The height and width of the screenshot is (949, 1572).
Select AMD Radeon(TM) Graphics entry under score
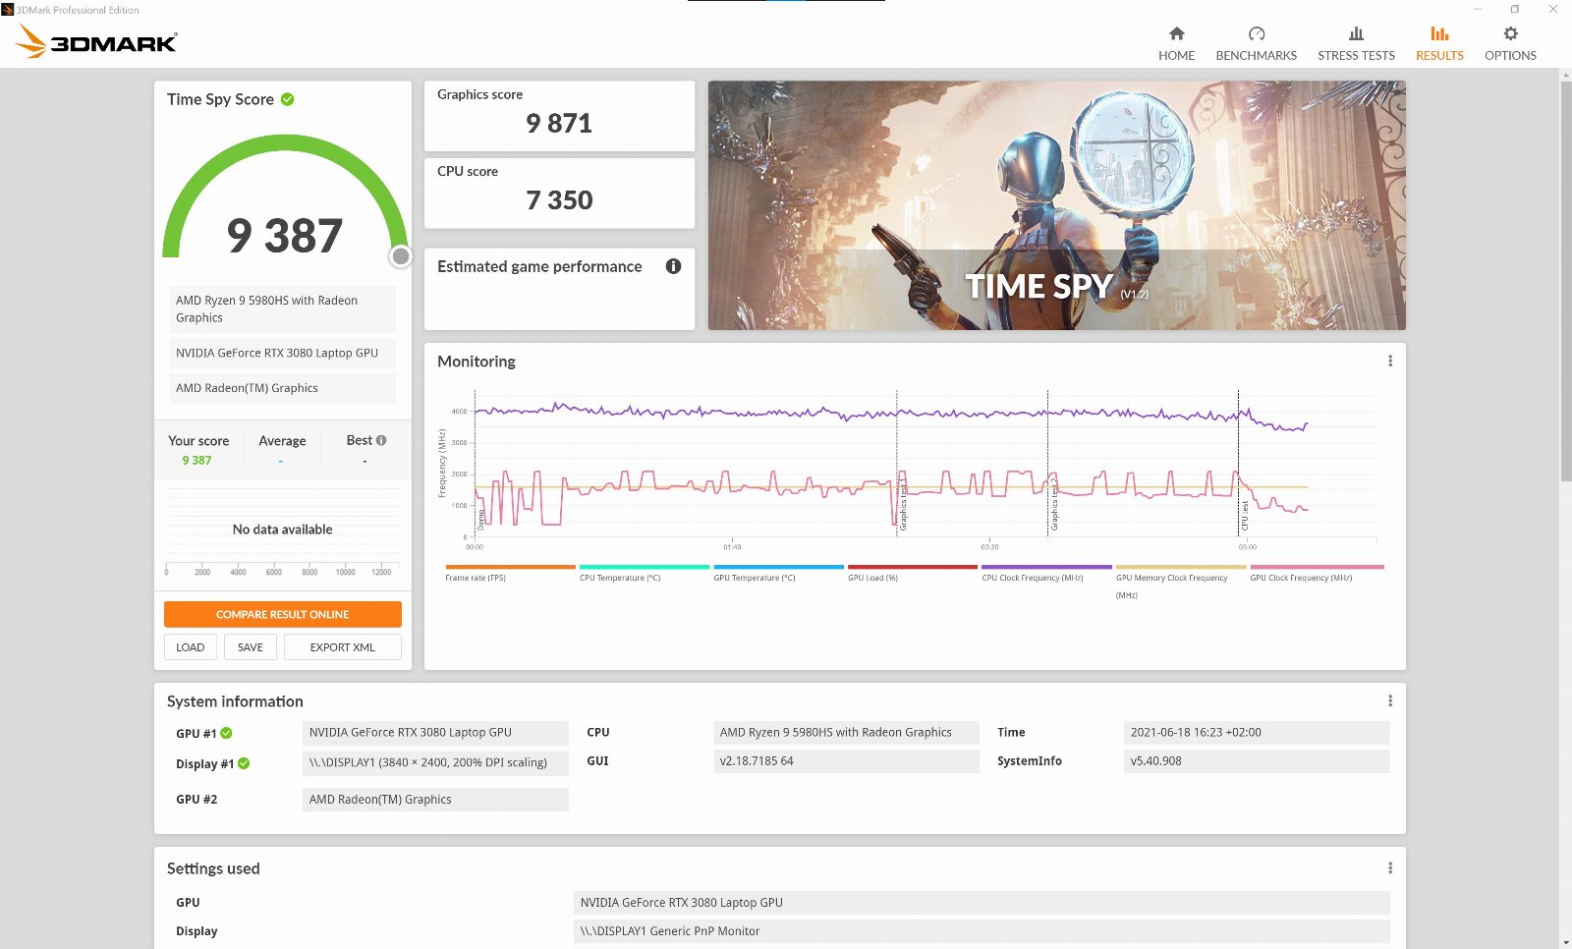(283, 388)
